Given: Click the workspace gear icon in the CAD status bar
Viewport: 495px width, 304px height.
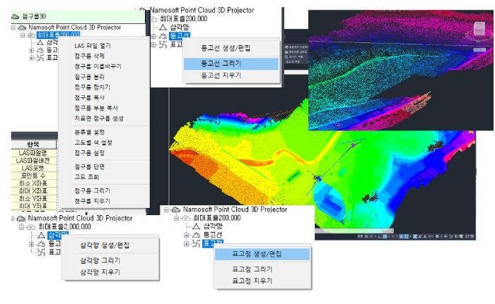Looking at the screenshot, I should pyautogui.click(x=437, y=236).
